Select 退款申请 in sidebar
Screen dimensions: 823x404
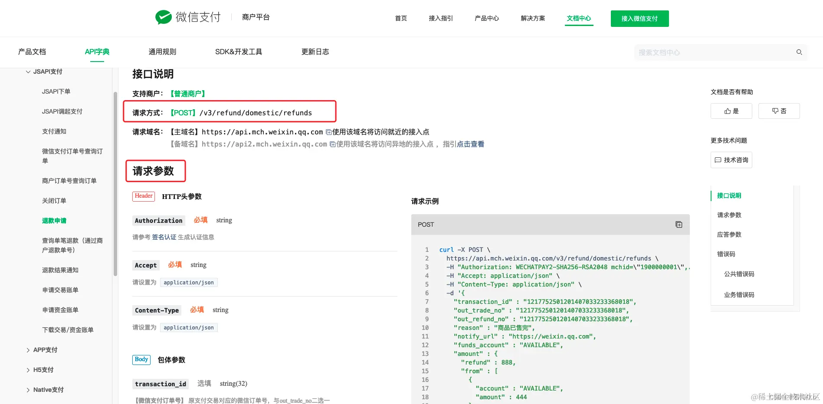click(54, 221)
